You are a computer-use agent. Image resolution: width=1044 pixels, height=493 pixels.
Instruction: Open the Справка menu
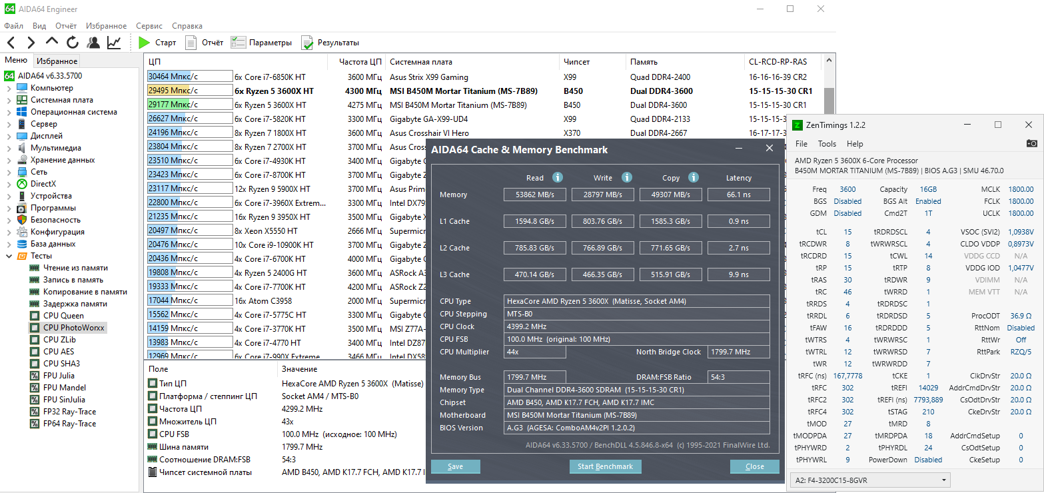187,26
